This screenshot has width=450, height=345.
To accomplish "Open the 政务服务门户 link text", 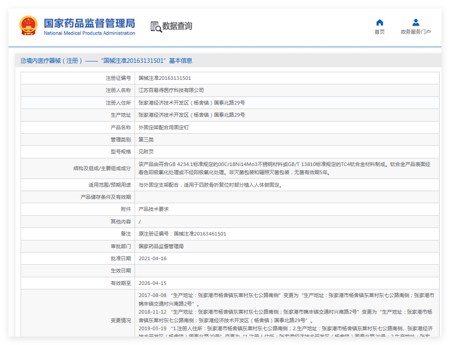I will (415, 32).
